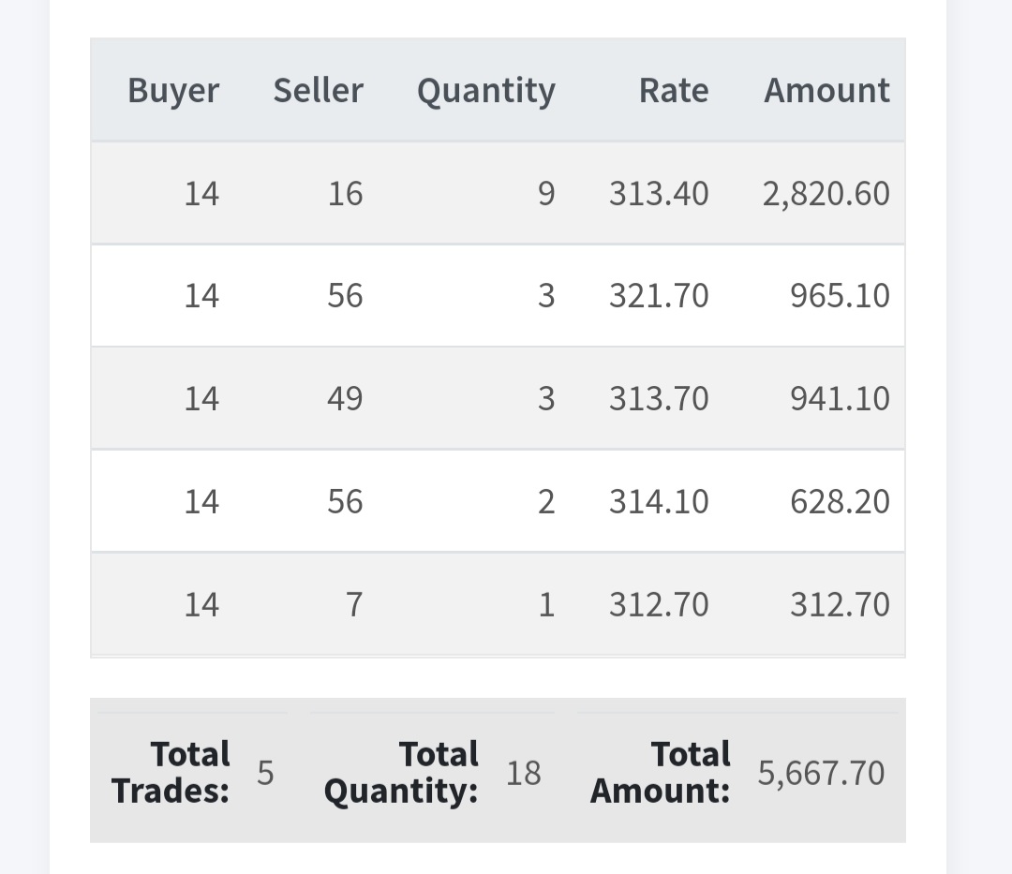Click the Amount column header
This screenshot has height=874, width=1012.
pyautogui.click(x=826, y=90)
